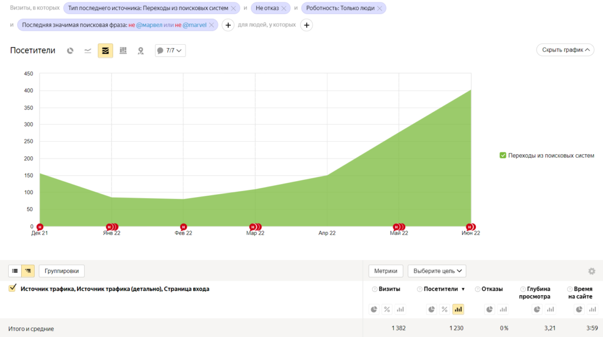The height and width of the screenshot is (337, 603).
Task: Remove the 'Роботность: Только люди' filter
Action: 380,8
